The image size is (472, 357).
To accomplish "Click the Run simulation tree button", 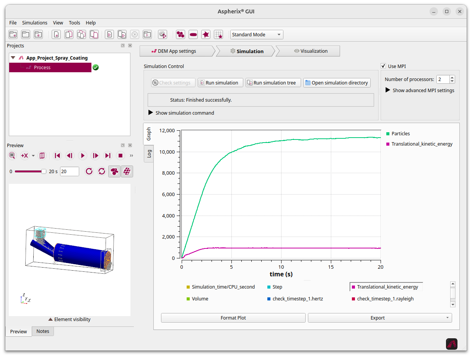I will [273, 83].
